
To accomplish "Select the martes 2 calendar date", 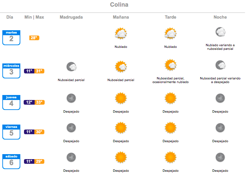I will [11, 38].
